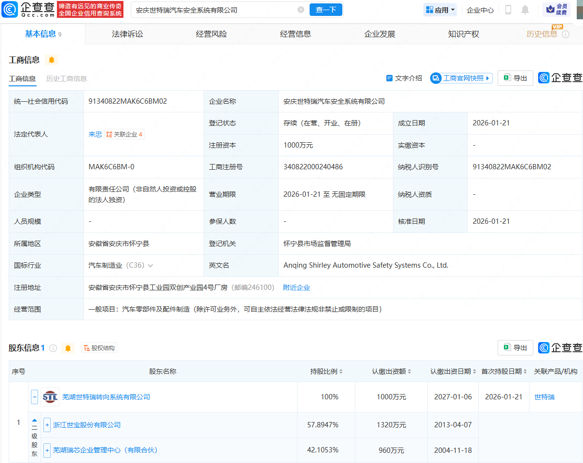Expand the 汽车制造业 (C36) industry chevron
This screenshot has height=463, width=583.
[x=150, y=265]
